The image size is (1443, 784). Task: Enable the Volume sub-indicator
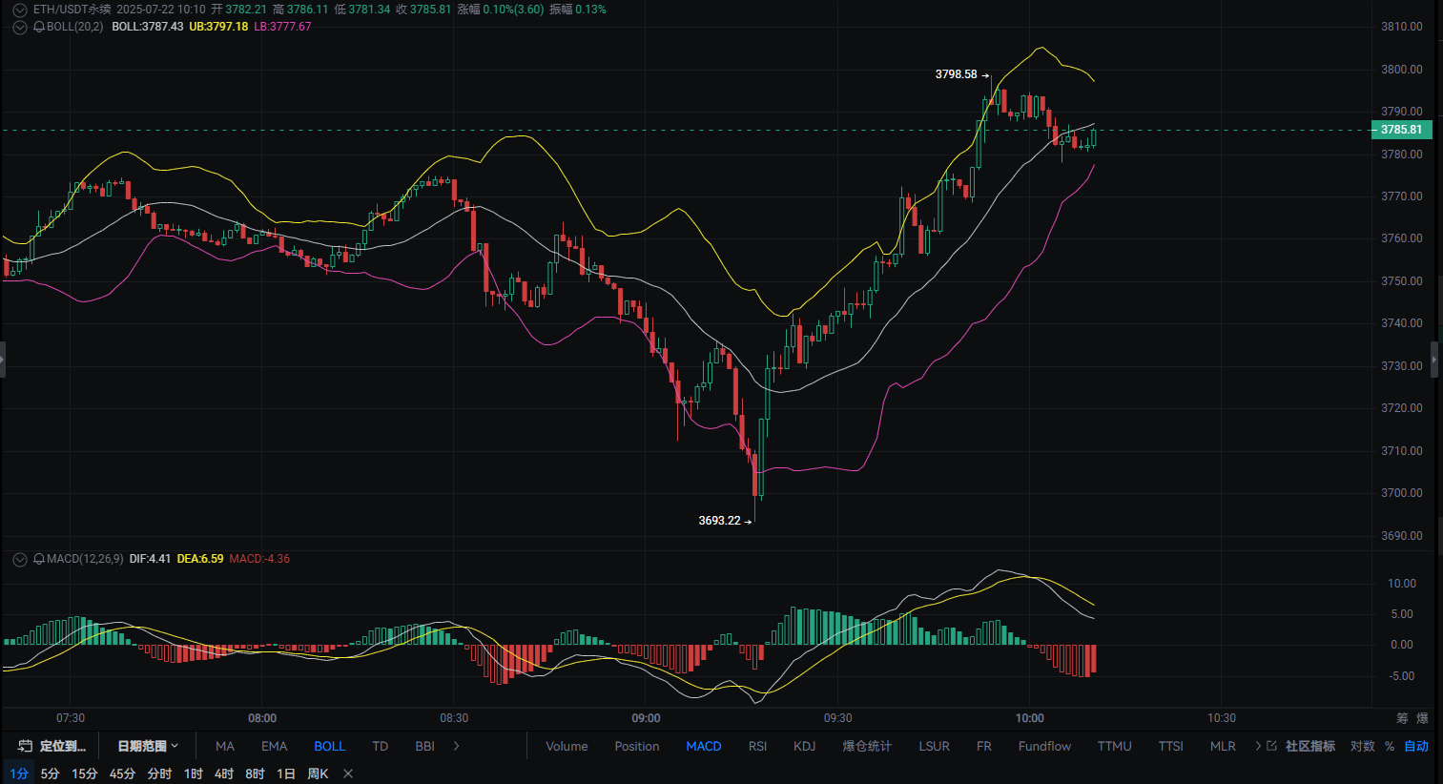pos(567,746)
